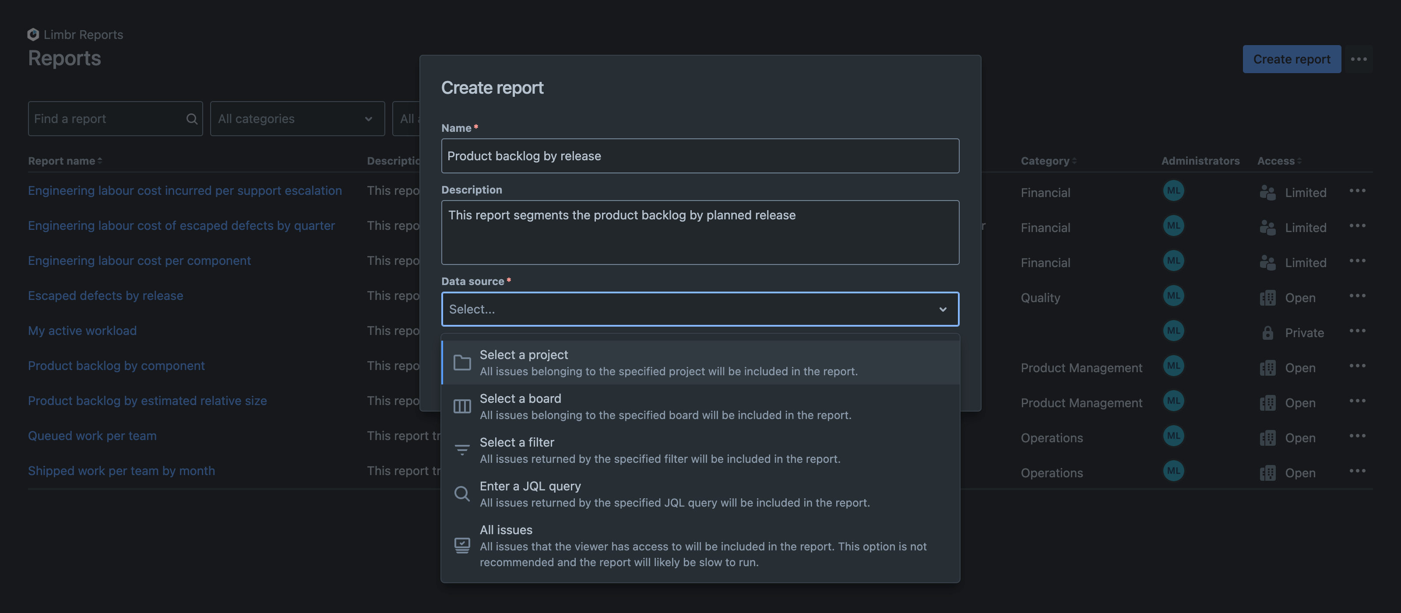The image size is (1401, 613).
Task: Open row menu for Shipped work per team by month
Action: (x=1358, y=471)
